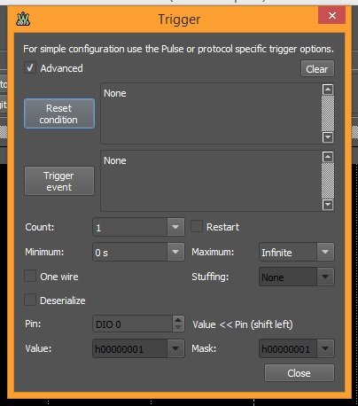The image size is (358, 406).
Task: Click the WaveForms logo icon in title bar
Action: pos(23,20)
